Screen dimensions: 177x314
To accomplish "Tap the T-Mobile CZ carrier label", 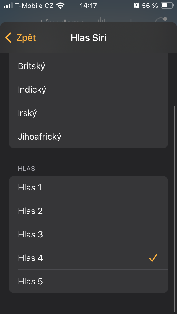I will 34,6.
